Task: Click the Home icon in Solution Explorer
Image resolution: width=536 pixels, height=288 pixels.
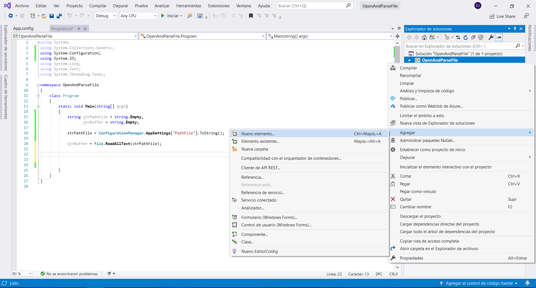Action: tap(424, 37)
